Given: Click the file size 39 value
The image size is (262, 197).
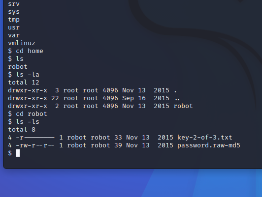Looking at the screenshot, I should 118,145.
